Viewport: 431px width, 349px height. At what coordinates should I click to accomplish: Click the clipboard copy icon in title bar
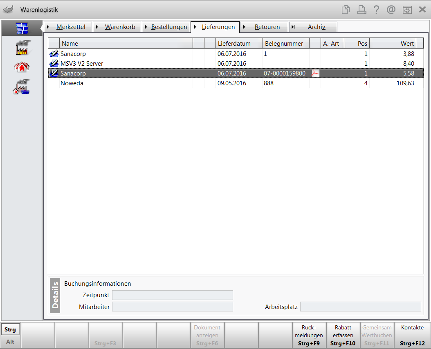tap(346, 10)
